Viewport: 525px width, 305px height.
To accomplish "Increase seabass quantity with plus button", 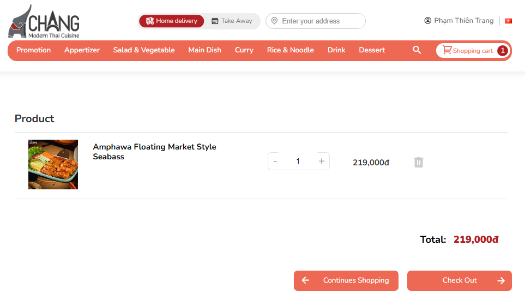I will point(322,161).
